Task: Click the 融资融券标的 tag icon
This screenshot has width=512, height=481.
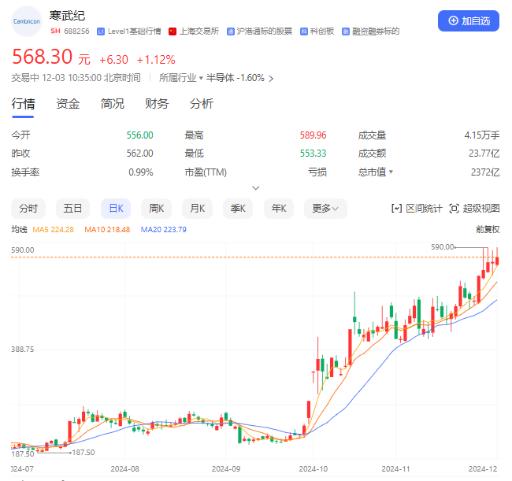Action: [346, 31]
